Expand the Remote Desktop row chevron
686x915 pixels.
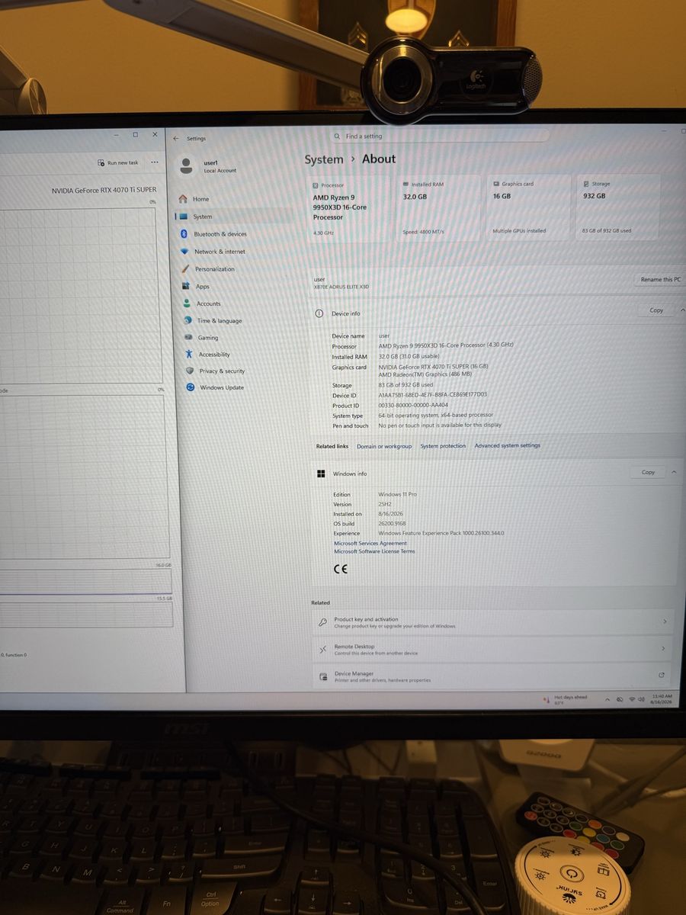663,648
